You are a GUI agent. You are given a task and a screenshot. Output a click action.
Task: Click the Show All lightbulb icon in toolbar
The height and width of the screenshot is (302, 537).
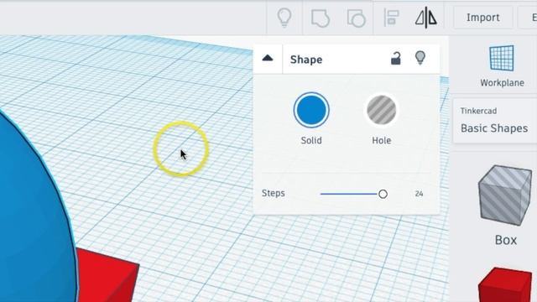click(x=284, y=18)
